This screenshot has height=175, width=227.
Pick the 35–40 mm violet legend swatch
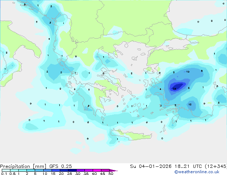coord(89,170)
